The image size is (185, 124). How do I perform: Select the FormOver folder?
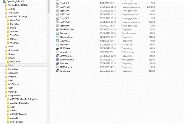pos(13,69)
